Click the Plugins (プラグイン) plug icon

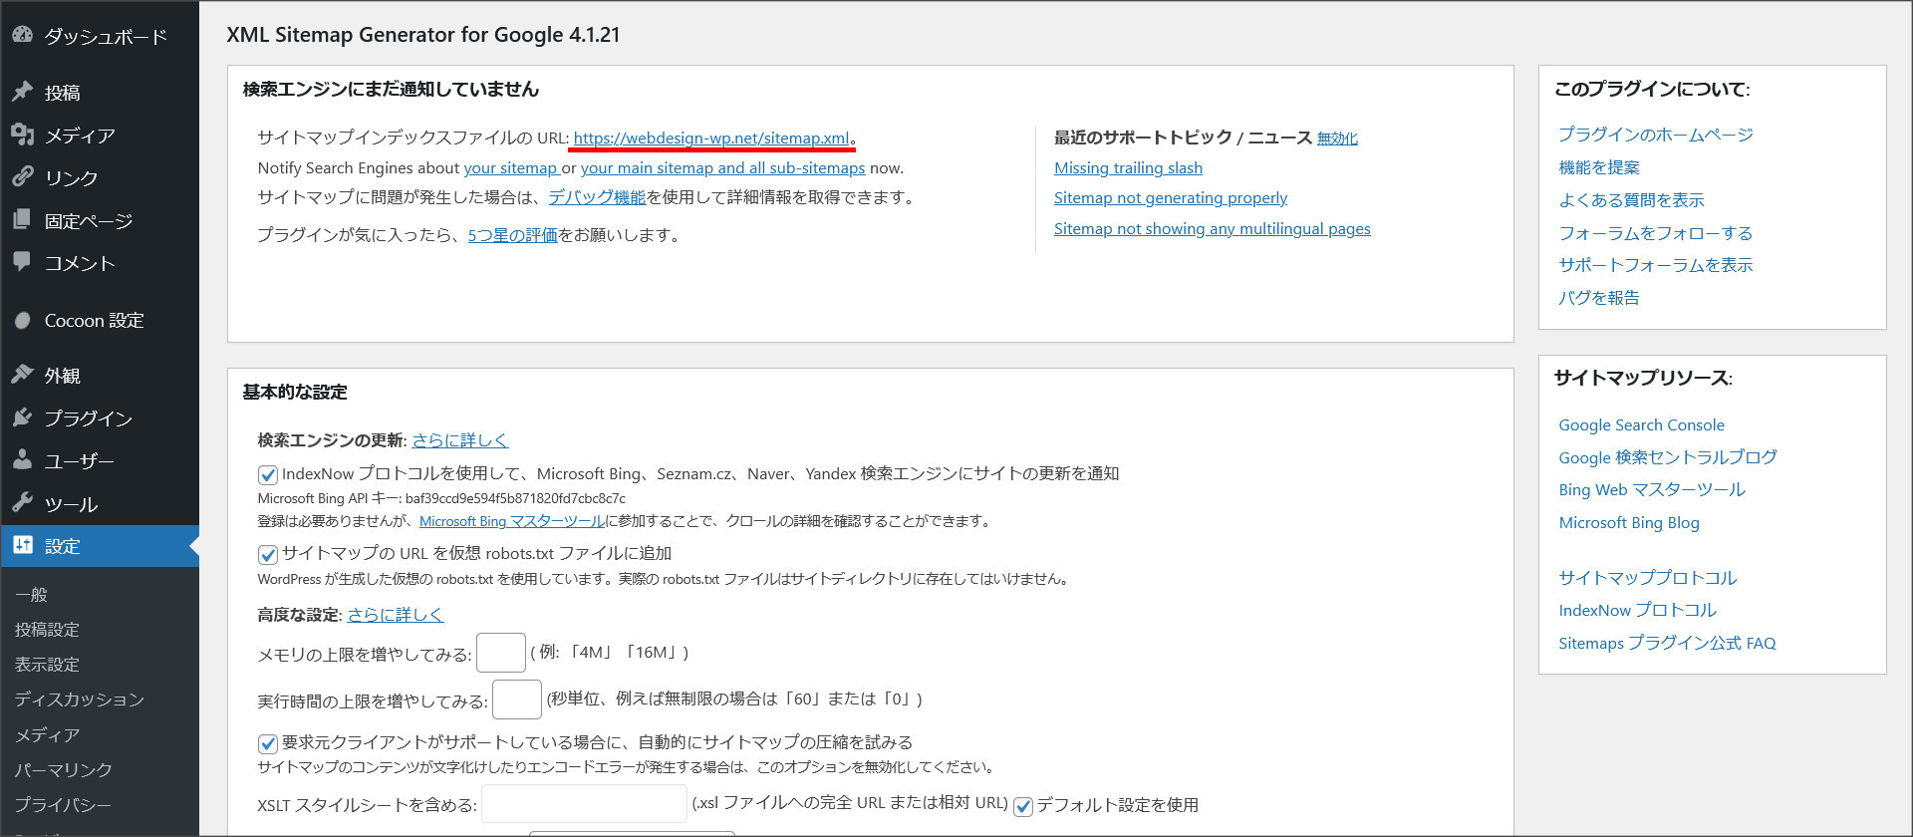click(x=22, y=418)
